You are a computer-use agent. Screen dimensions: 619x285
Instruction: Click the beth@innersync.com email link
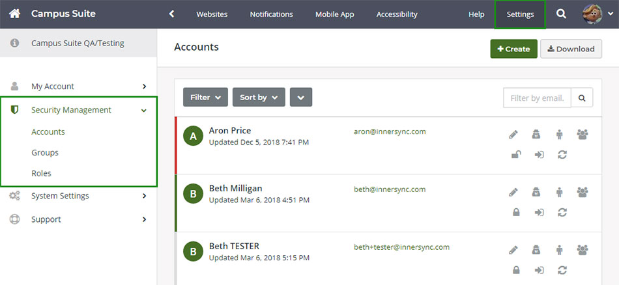click(390, 189)
